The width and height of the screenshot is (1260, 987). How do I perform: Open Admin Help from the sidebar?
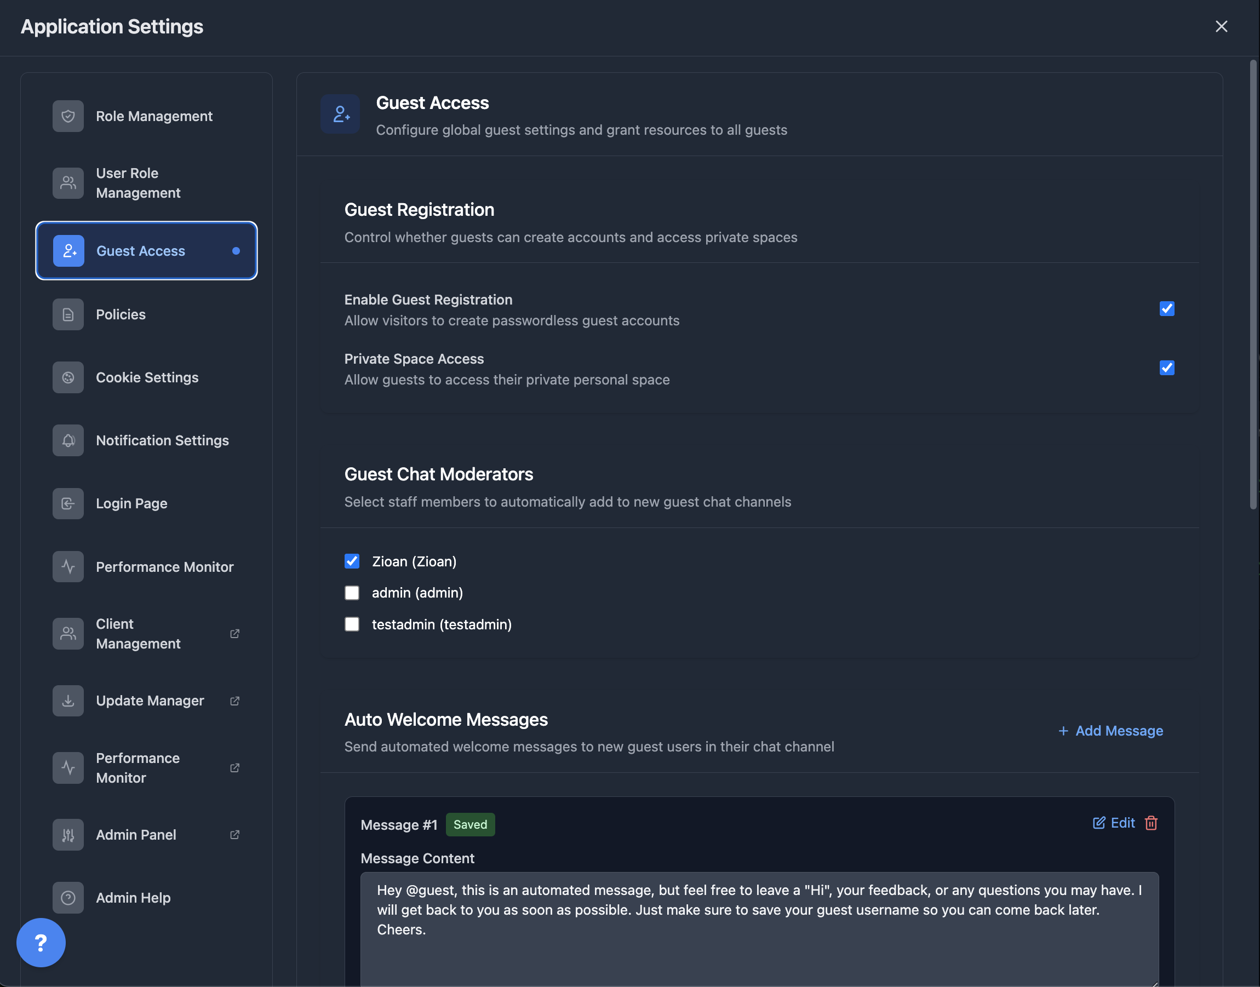coord(133,897)
